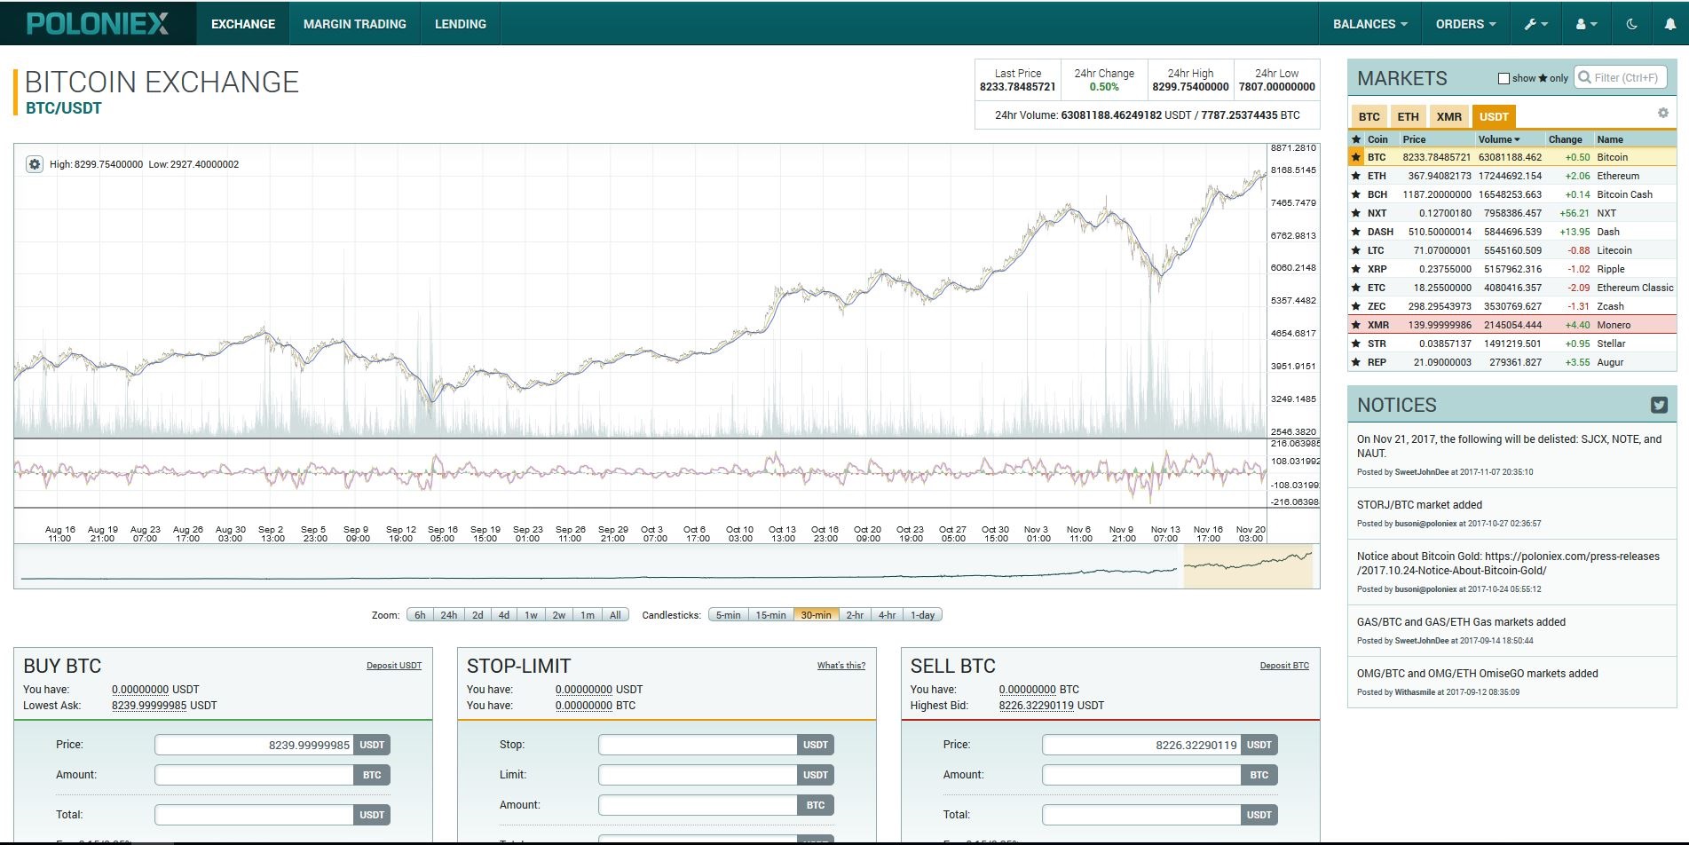This screenshot has height=845, width=1689.
Task: Select 30-min candlesticks
Action: pos(816,615)
